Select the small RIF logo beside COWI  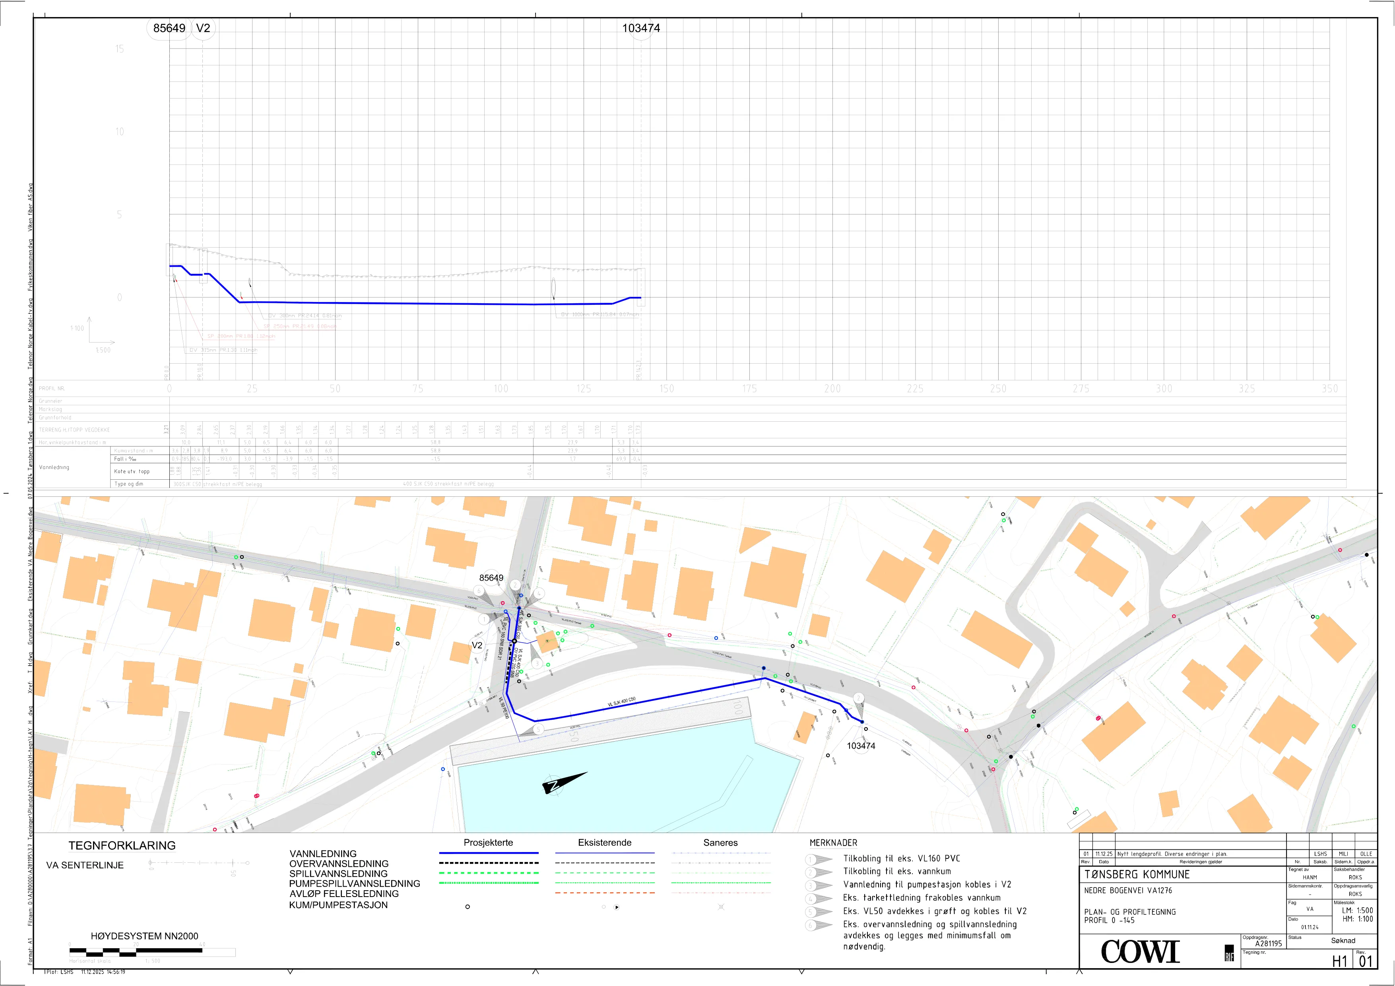point(1229,953)
